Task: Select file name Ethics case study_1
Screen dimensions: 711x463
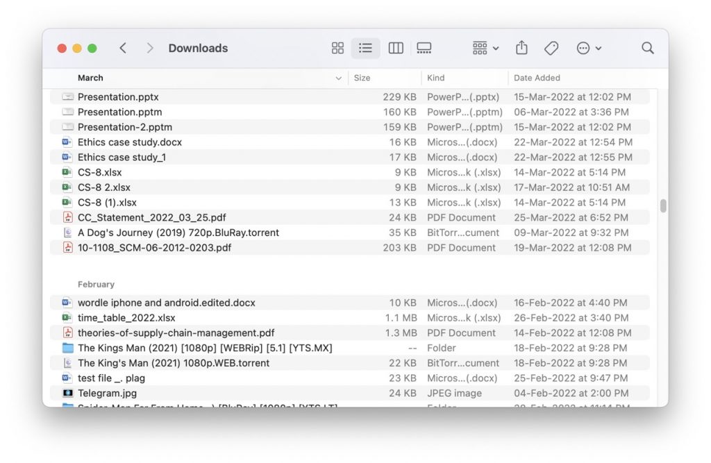Action: 122,158
